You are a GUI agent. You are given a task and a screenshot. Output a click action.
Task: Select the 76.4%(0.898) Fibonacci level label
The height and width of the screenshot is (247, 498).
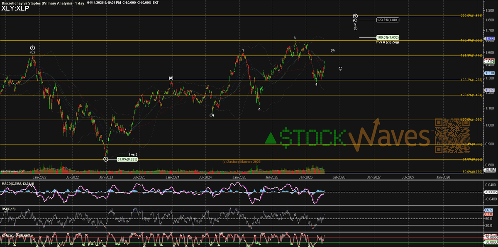coord(472,144)
